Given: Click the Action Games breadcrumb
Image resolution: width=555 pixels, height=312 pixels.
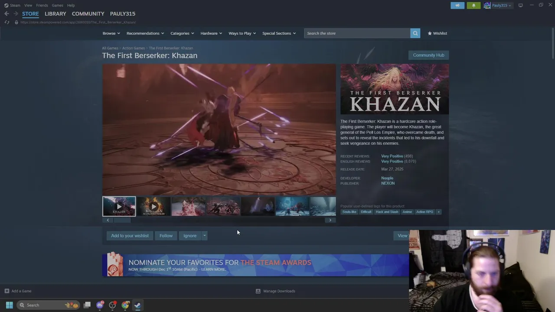Looking at the screenshot, I should [134, 48].
